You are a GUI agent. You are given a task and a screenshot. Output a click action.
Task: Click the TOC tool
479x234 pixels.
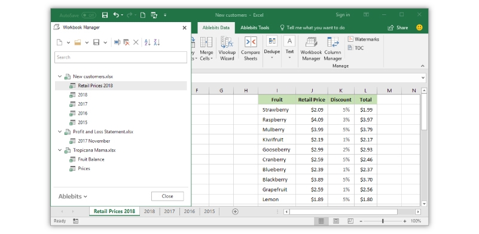[x=356, y=48]
